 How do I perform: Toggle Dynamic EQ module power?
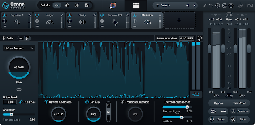[x=102, y=15]
